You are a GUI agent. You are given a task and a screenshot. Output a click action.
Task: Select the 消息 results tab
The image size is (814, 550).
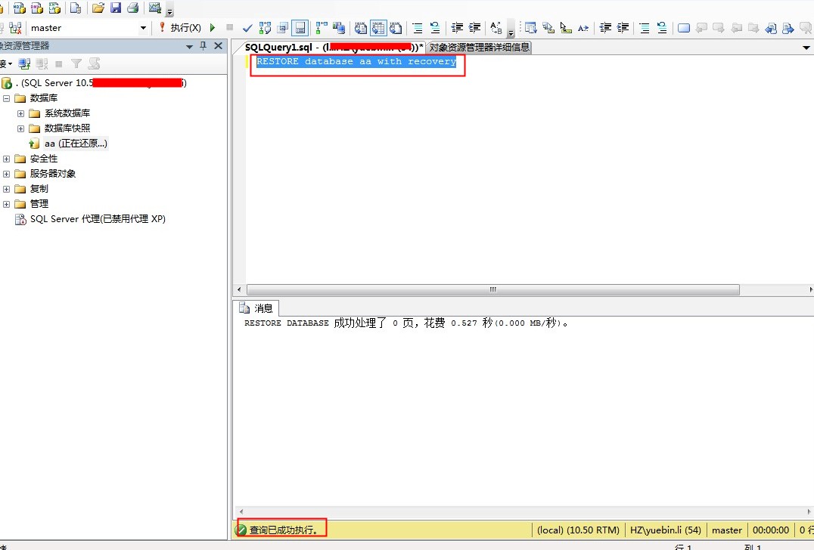256,308
